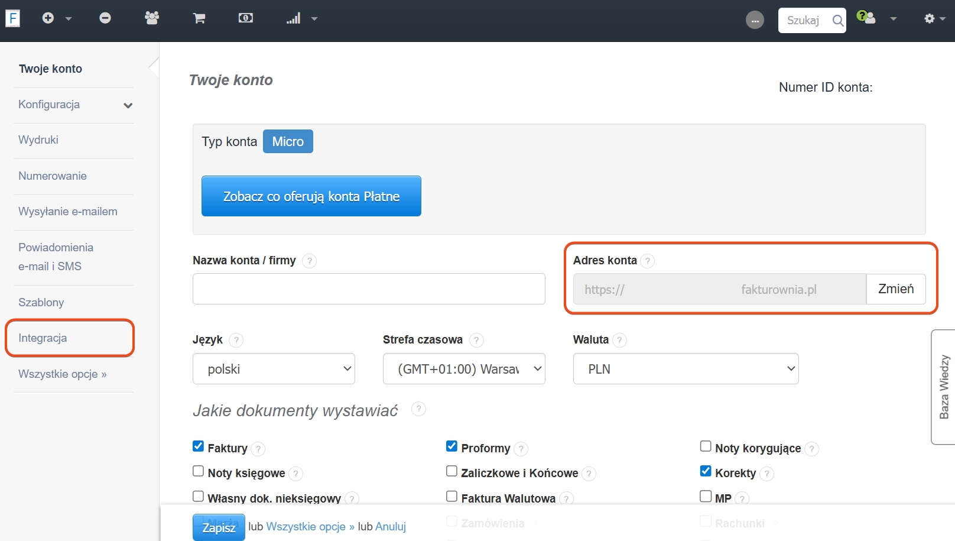This screenshot has width=955, height=541.
Task: Open the plus (income) menu icon
Action: pyautogui.click(x=48, y=18)
